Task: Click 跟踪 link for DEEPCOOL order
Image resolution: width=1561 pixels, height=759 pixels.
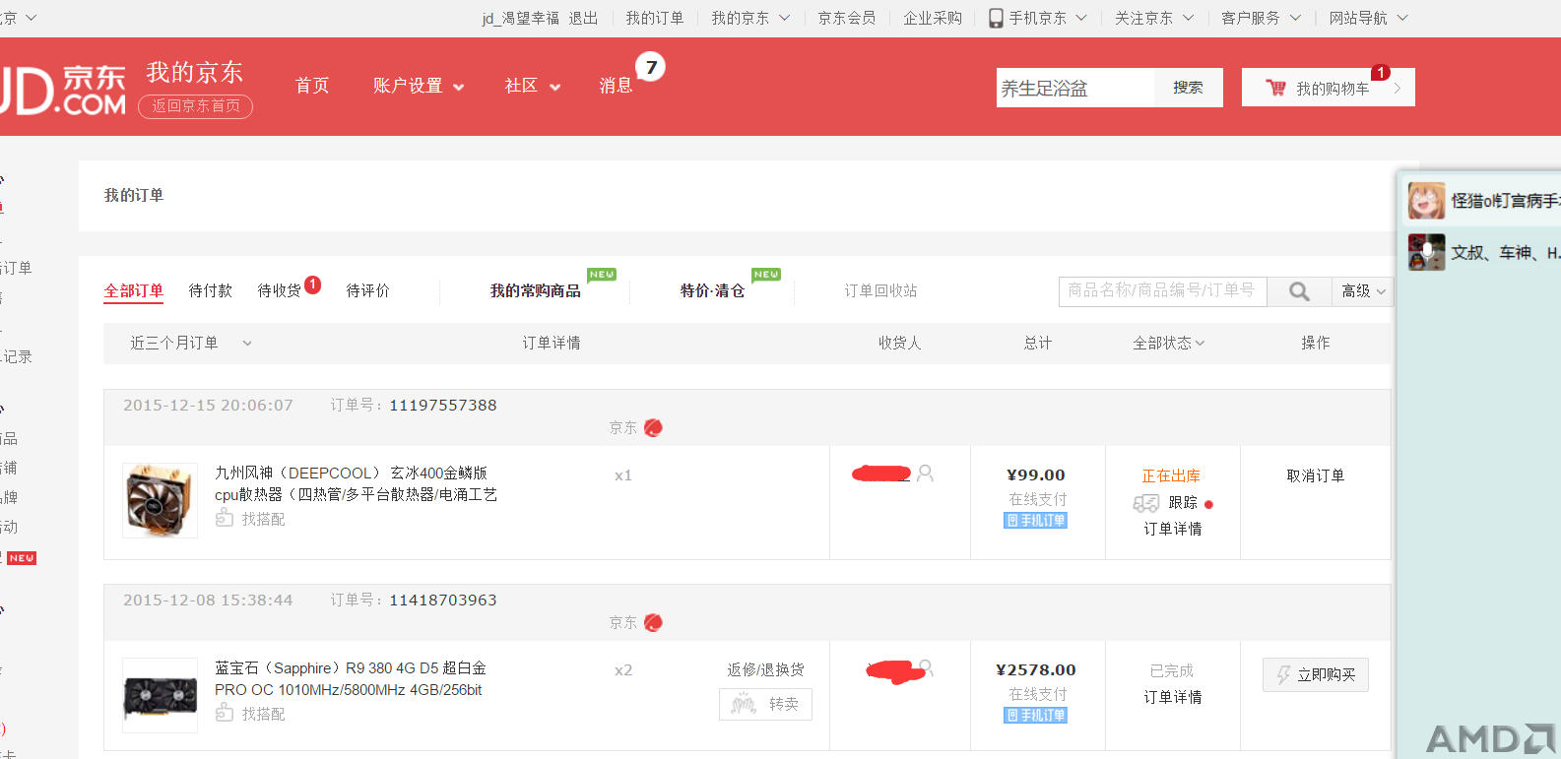Action: 1183,502
